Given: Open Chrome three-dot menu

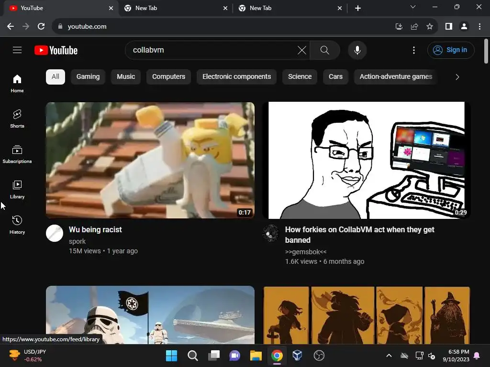Looking at the screenshot, I should coord(479,27).
